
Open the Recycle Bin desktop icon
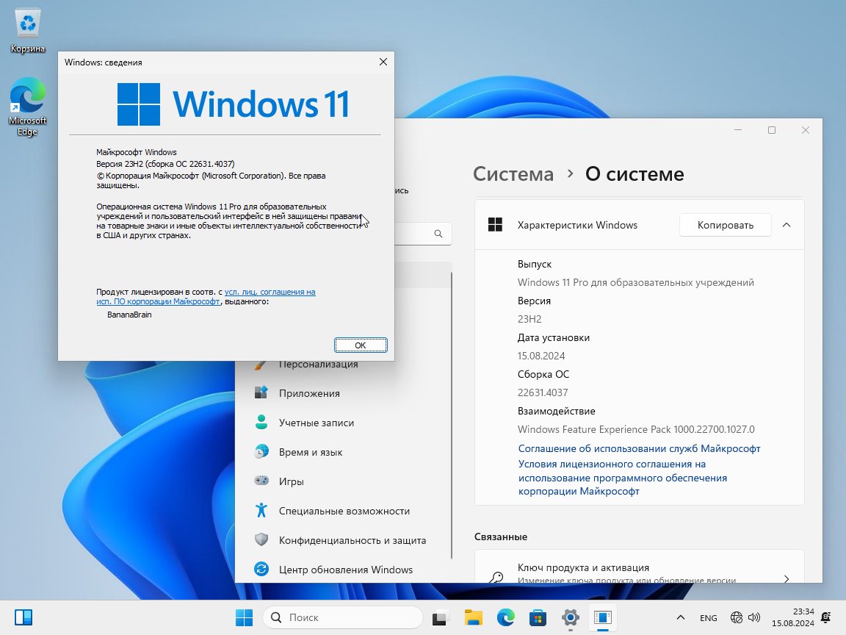(28, 31)
